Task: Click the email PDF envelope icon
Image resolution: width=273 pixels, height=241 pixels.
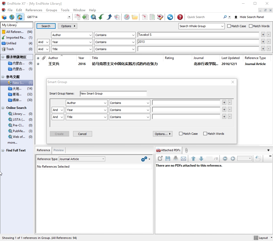Action: click(183, 158)
